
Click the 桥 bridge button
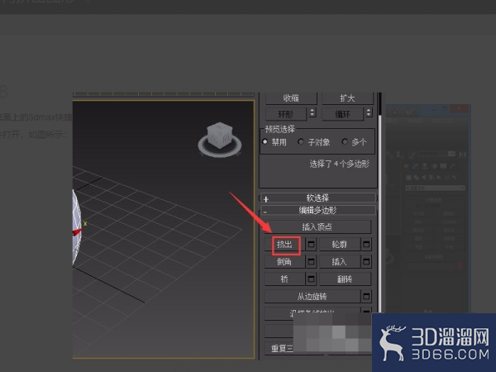point(284,279)
